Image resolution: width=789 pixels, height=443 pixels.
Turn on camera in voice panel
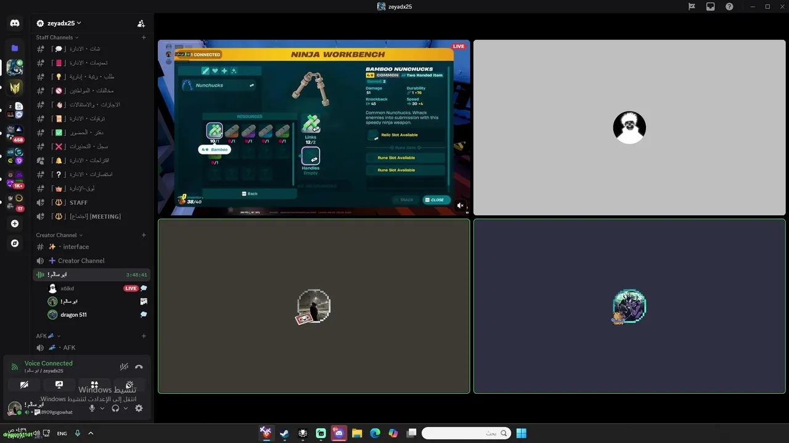[24, 385]
